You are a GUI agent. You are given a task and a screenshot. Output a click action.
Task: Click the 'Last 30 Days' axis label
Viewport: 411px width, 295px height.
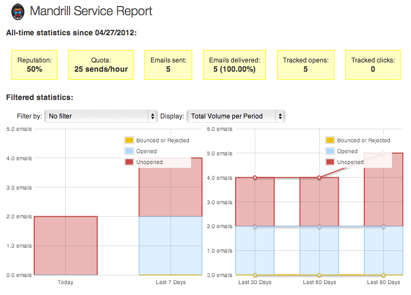[255, 283]
